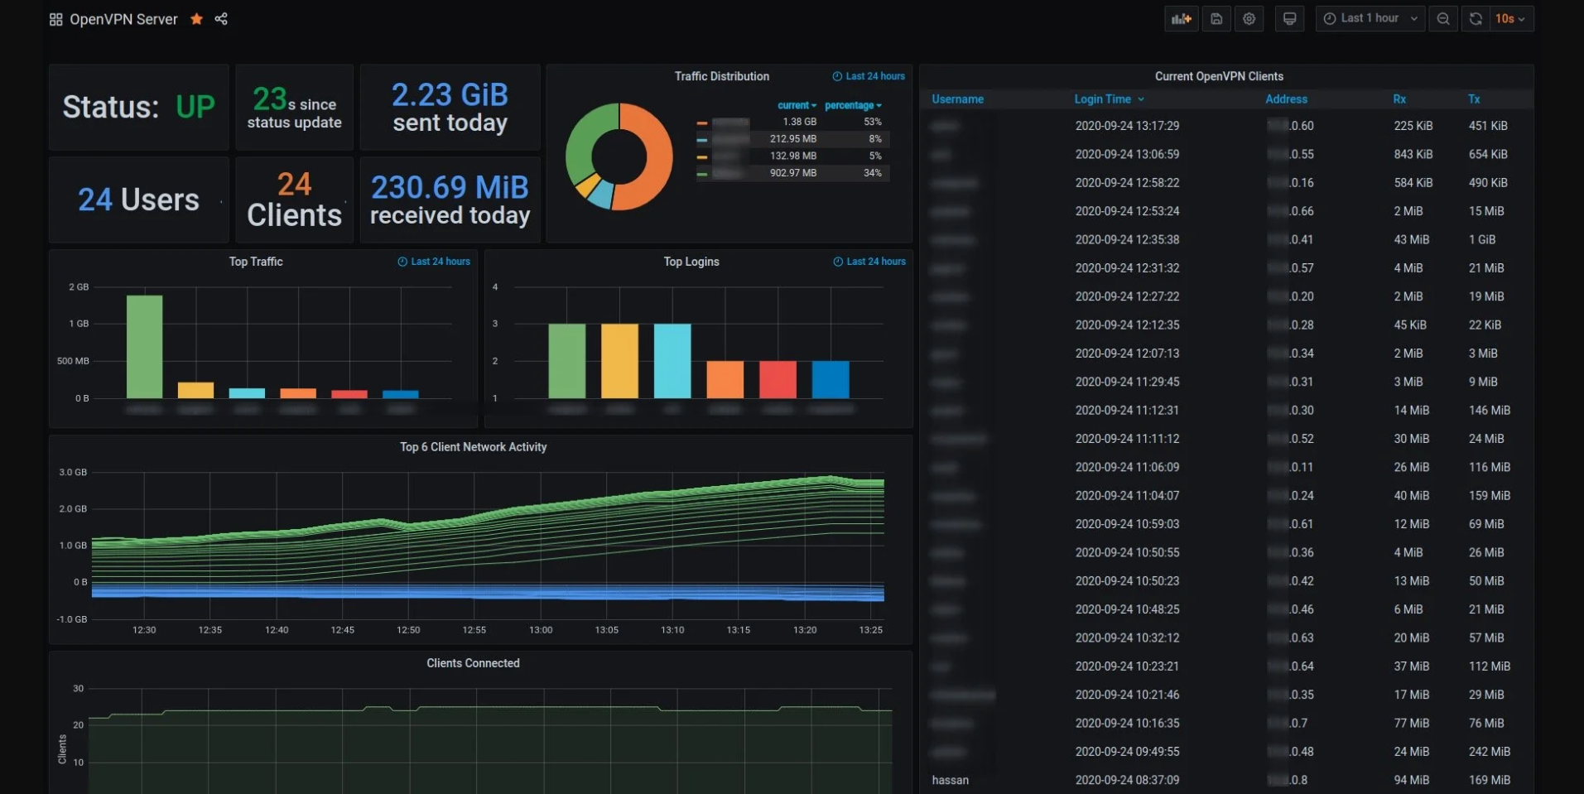Screen dimensions: 1584x794
Task: Click the 24 Users stat panel
Action: 139,200
